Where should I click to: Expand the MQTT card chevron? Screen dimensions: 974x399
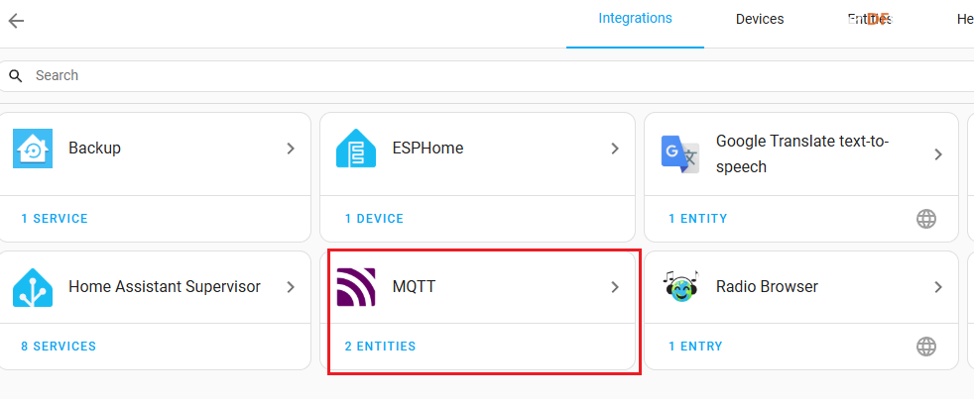coord(614,287)
